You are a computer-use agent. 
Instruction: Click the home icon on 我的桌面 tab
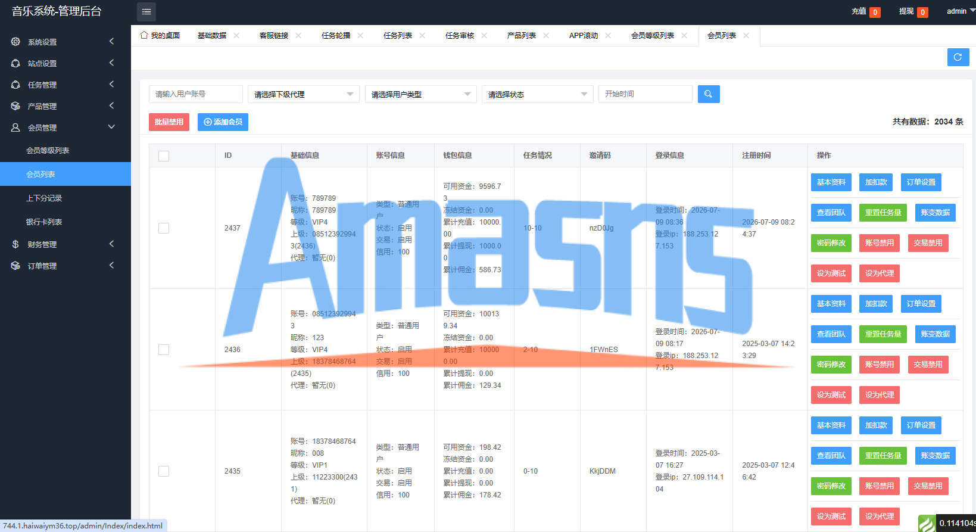click(144, 35)
